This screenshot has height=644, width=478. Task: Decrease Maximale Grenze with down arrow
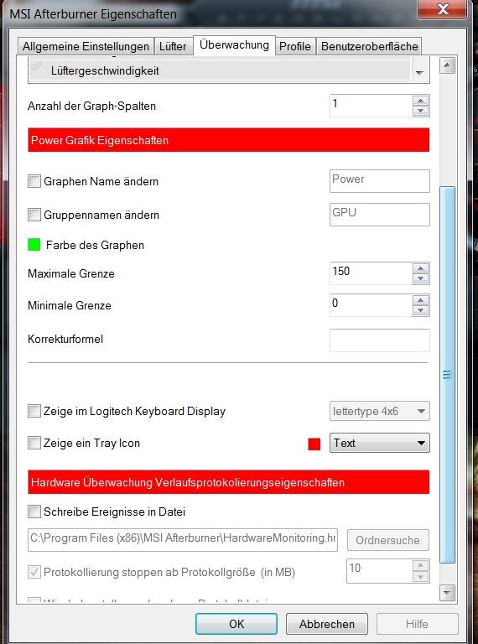[x=420, y=279]
